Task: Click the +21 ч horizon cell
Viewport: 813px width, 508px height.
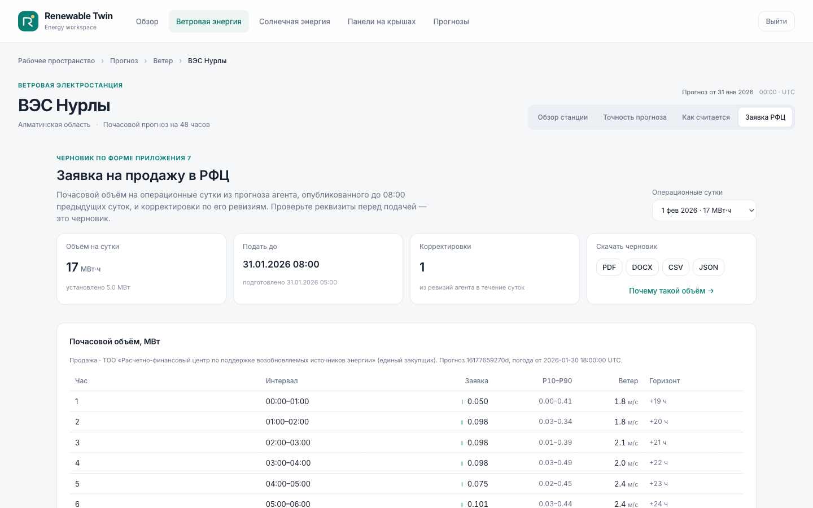Action: 658,443
